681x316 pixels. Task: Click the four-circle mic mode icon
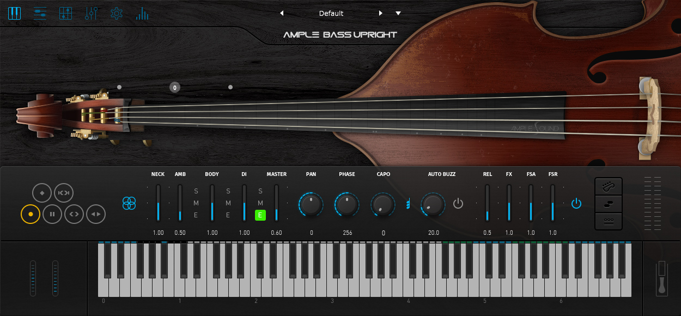point(129,203)
